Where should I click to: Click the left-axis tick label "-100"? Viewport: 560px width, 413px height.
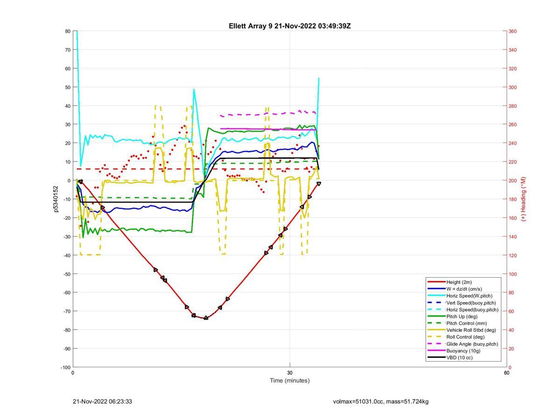(65, 367)
